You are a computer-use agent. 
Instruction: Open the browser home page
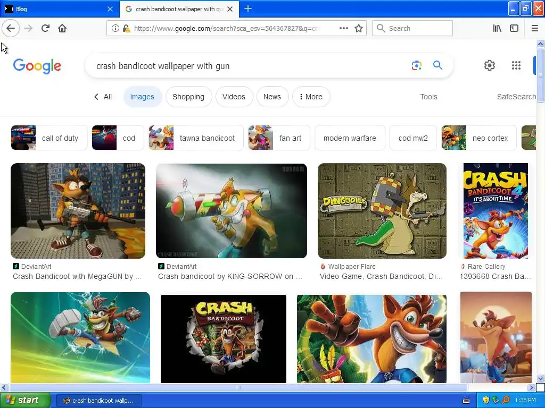point(62,28)
